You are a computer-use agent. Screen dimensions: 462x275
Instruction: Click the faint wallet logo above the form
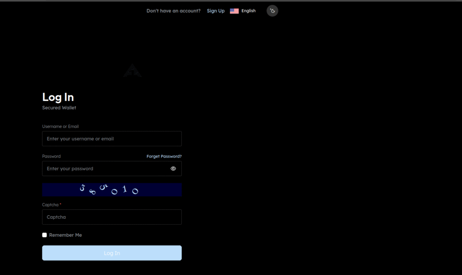pos(132,71)
